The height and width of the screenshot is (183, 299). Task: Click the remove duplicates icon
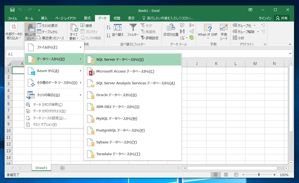click(182, 32)
